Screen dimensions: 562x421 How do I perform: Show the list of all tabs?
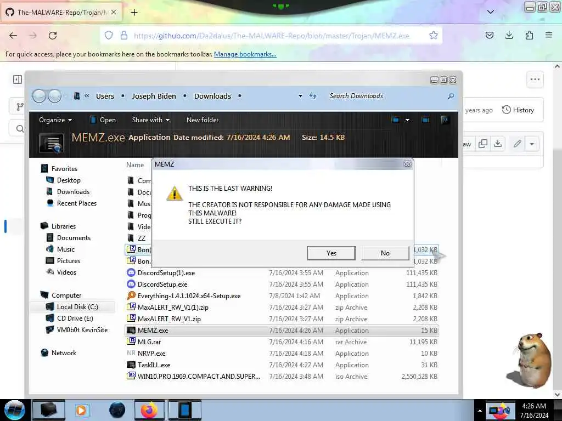490,12
